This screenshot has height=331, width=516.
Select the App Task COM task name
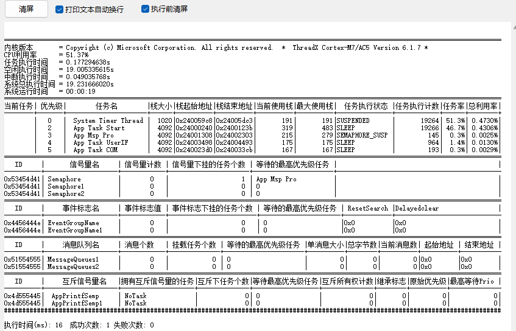(95, 150)
